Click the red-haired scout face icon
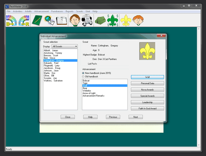 tap(138, 20)
